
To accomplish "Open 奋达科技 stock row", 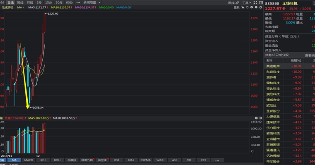I will 289,88.
